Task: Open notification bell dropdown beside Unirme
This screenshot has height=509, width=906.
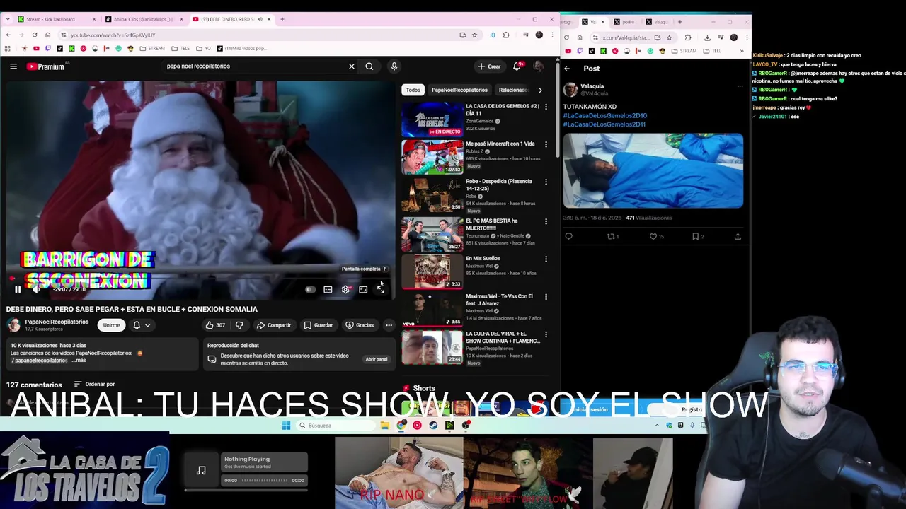Action: click(x=142, y=325)
